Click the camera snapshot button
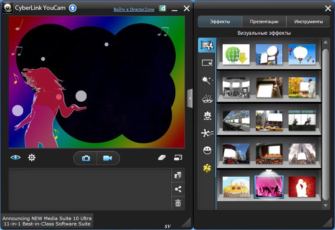The width and height of the screenshot is (335, 230). click(x=86, y=158)
